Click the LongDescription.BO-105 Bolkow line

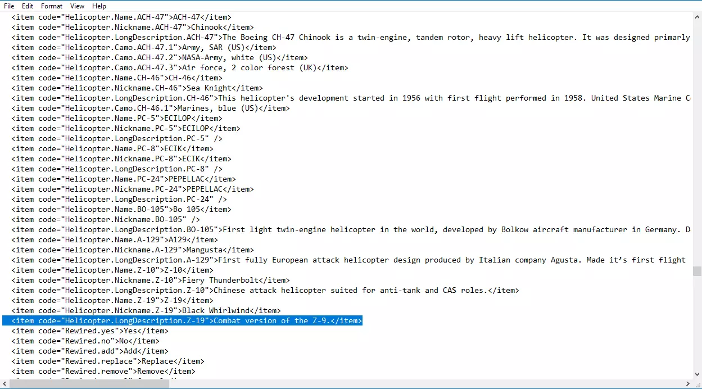(x=351, y=230)
